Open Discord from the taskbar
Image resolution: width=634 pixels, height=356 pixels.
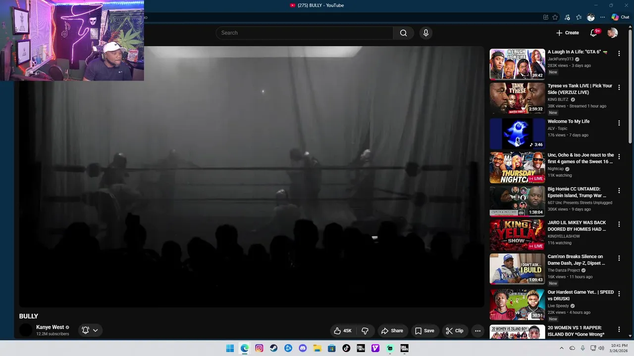tap(303, 348)
